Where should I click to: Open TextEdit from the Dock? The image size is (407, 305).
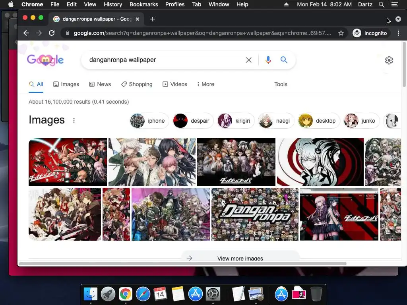click(x=238, y=294)
